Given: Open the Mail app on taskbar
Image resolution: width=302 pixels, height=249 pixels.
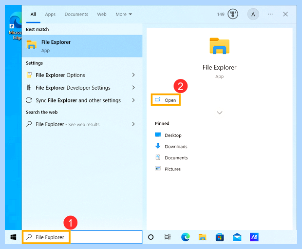Looking at the screenshot, I should [237, 237].
